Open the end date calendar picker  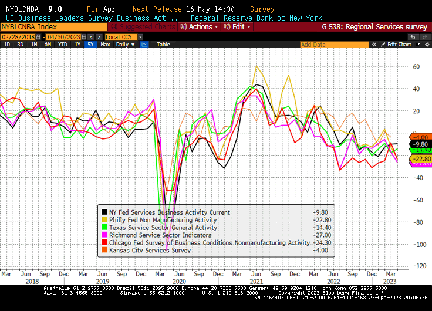pyautogui.click(x=84, y=37)
